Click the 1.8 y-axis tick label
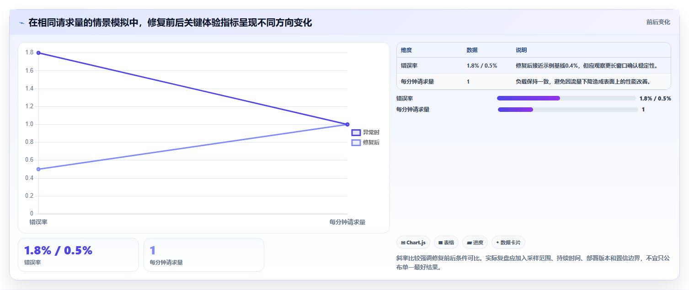Screen dimensions: 689x290 click(29, 53)
